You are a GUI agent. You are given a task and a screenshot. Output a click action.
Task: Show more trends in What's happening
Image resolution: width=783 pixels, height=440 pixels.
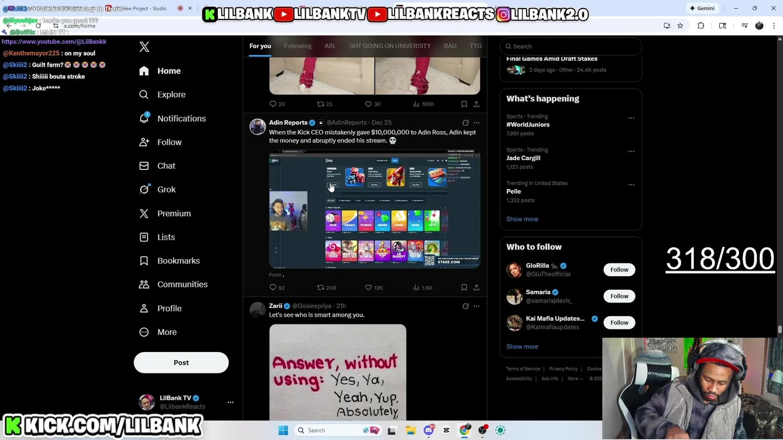click(x=522, y=219)
